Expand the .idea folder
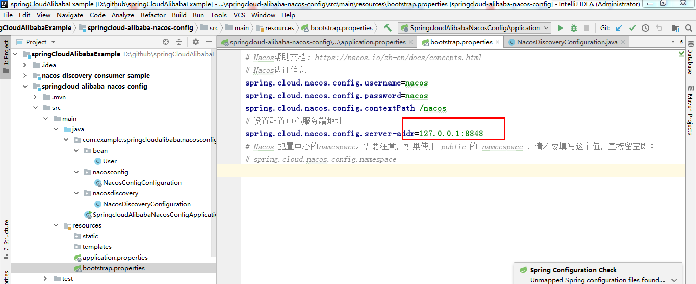This screenshot has height=284, width=696. (25, 65)
